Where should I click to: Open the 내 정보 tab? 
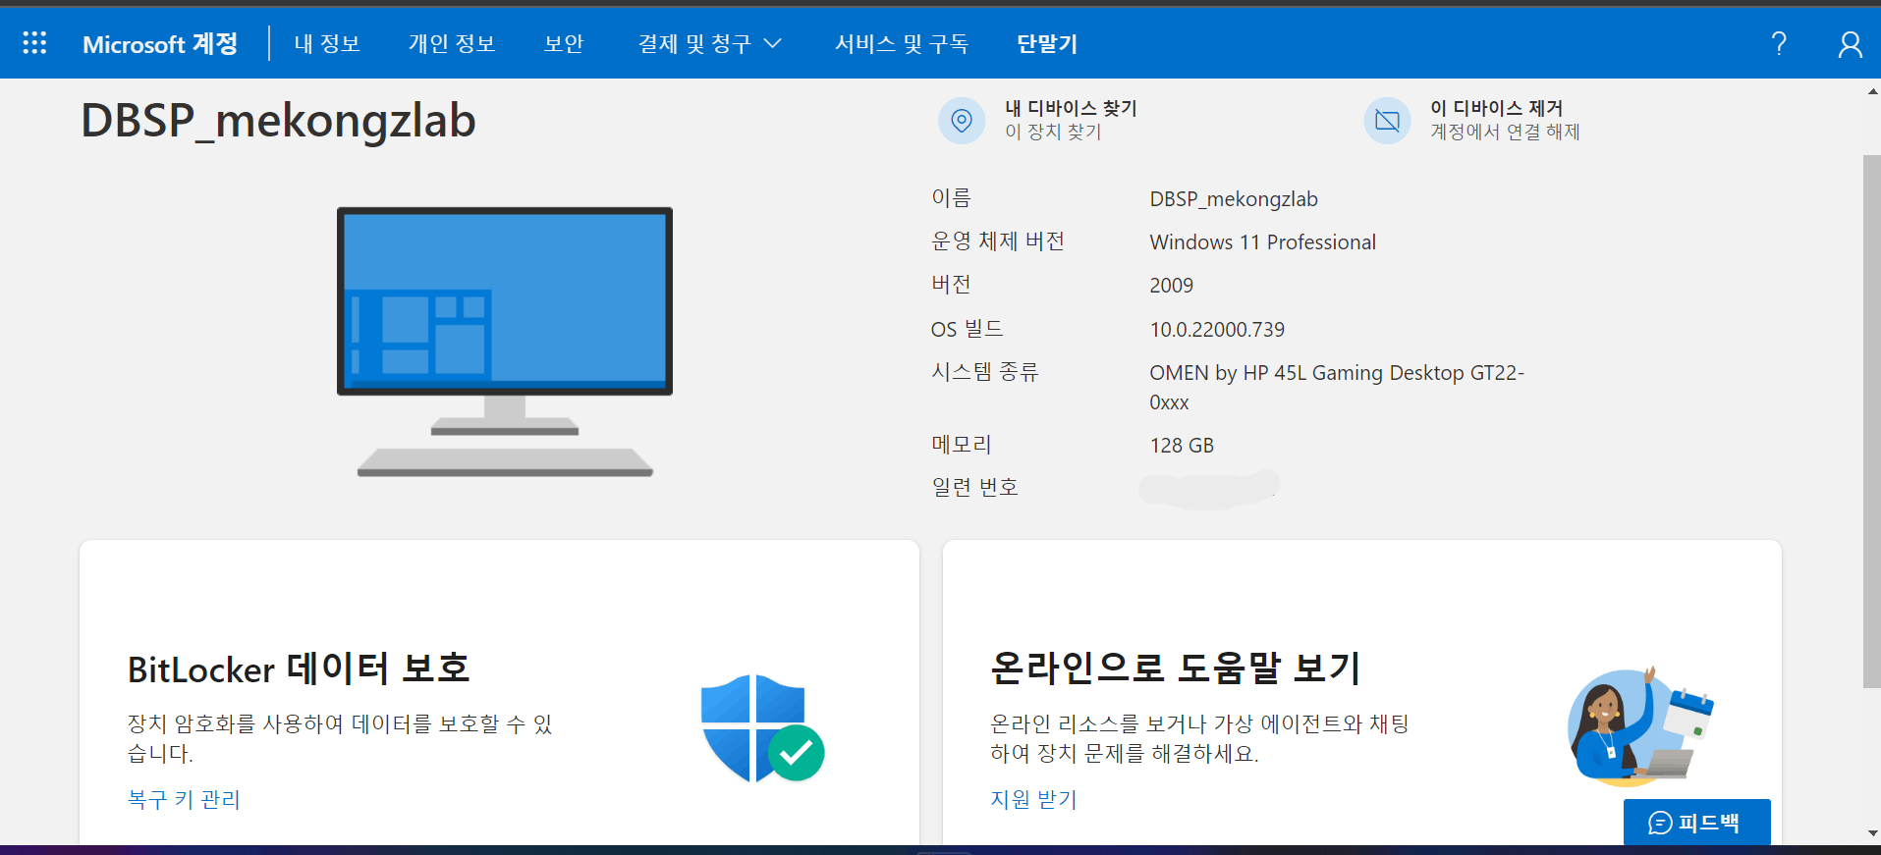point(327,44)
